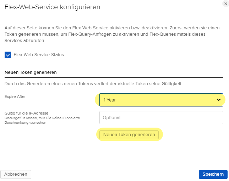Click the 'Optional' placeholder text
The height and width of the screenshot is (181, 229).
point(111,117)
